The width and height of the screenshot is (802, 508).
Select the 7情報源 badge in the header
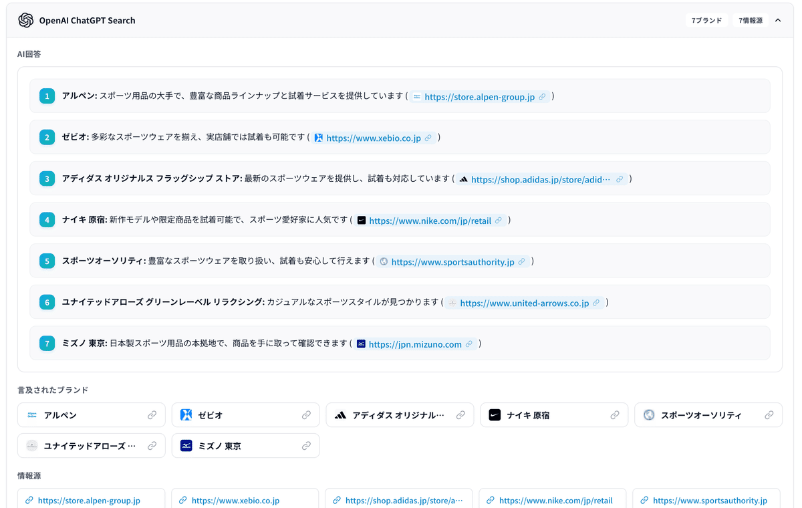[x=750, y=20]
